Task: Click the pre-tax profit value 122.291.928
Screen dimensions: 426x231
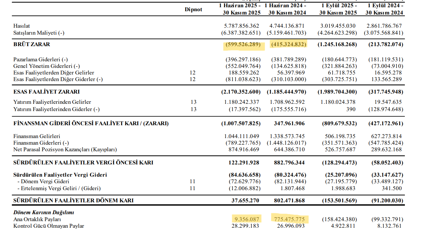Action: [244, 162]
